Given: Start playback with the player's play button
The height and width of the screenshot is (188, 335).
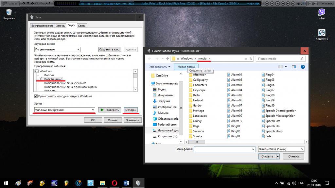Looking at the screenshot, I should (277, 3).
